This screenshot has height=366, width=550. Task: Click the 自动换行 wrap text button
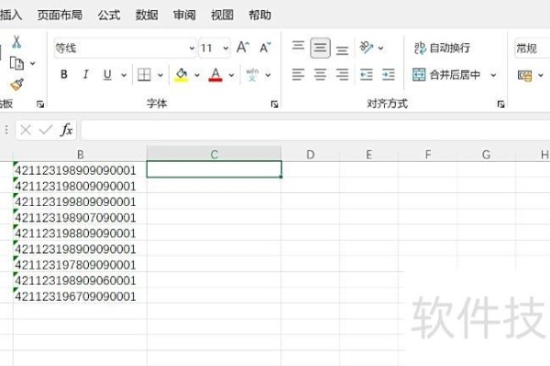click(442, 48)
